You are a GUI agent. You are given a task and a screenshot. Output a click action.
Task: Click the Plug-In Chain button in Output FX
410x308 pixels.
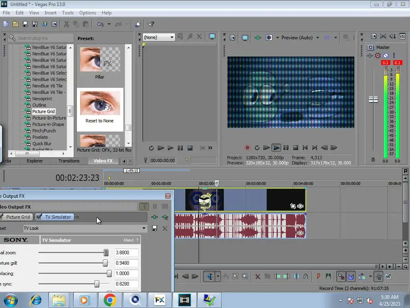point(155,217)
